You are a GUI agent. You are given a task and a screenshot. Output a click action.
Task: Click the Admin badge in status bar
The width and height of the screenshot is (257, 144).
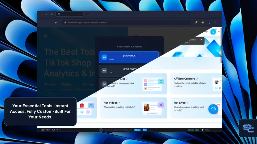[137, 130]
